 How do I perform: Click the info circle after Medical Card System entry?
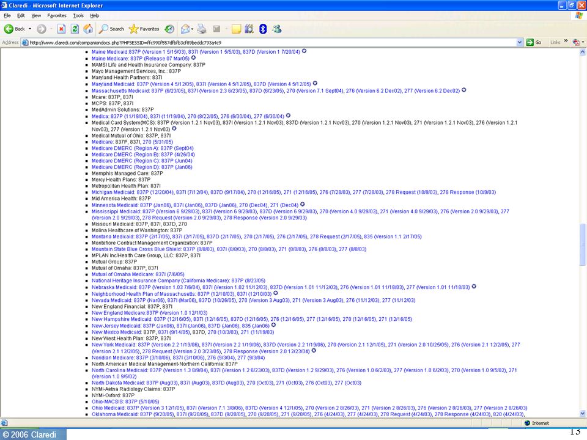[174, 129]
